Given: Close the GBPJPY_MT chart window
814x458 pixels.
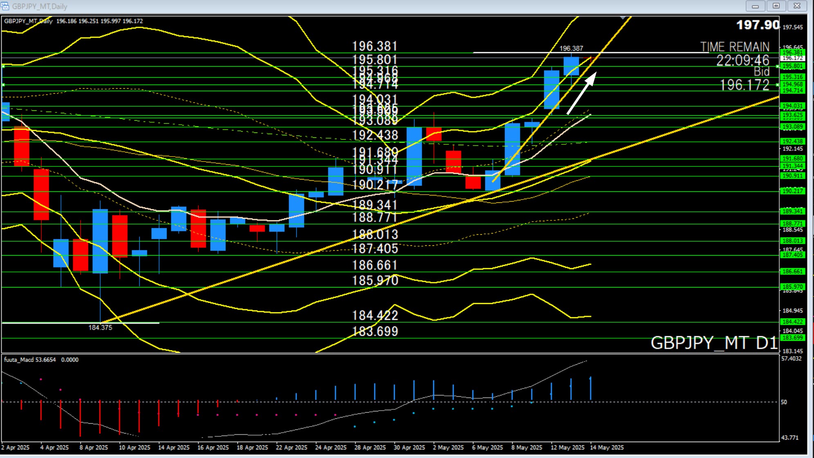Looking at the screenshot, I should click(x=797, y=6).
